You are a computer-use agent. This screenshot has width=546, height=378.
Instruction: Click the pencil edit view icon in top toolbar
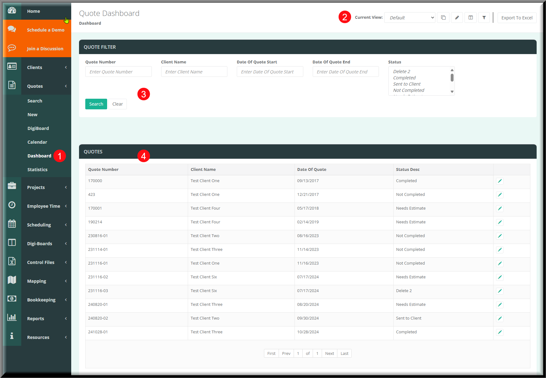click(457, 18)
